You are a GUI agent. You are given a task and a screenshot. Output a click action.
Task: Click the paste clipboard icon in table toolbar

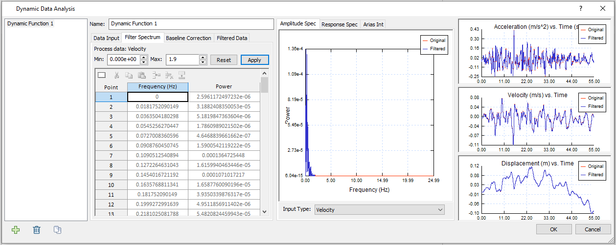point(142,75)
